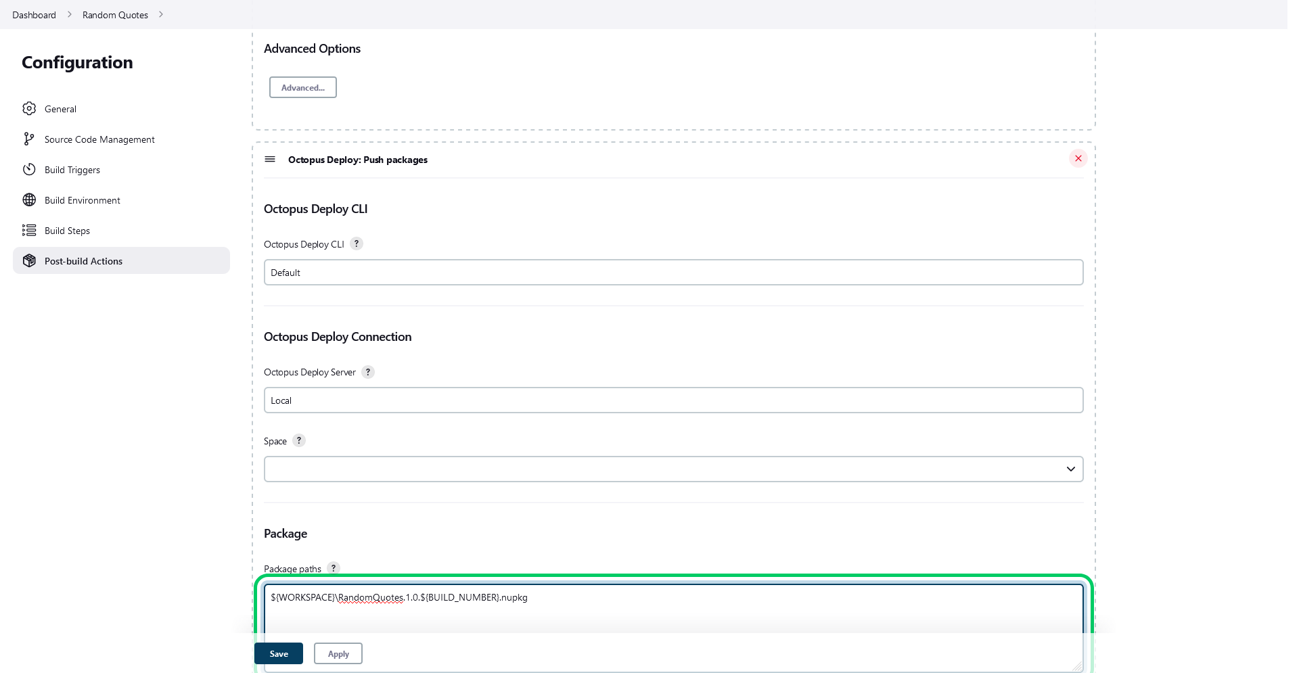Remove the Octopus Deploy Push packages step
The width and height of the screenshot is (1299, 673).
(x=1078, y=158)
